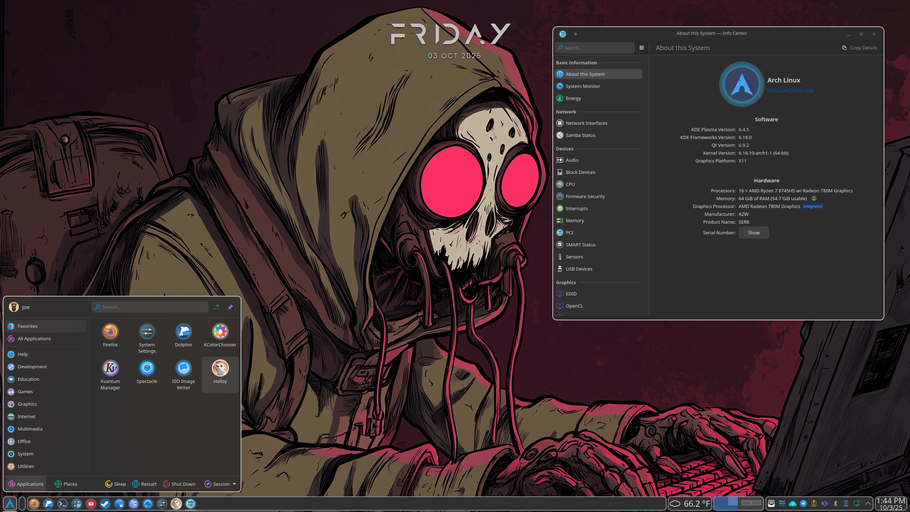The width and height of the screenshot is (910, 512).
Task: Toggle the pin to keep launcher open
Action: click(230, 307)
